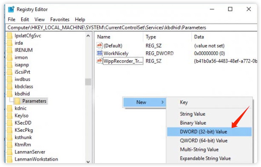Open the File menu
The width and height of the screenshot is (261, 167).
coord(11,20)
